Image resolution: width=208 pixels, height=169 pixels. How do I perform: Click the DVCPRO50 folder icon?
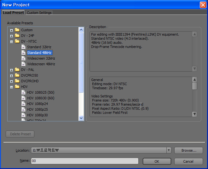click(x=17, y=75)
